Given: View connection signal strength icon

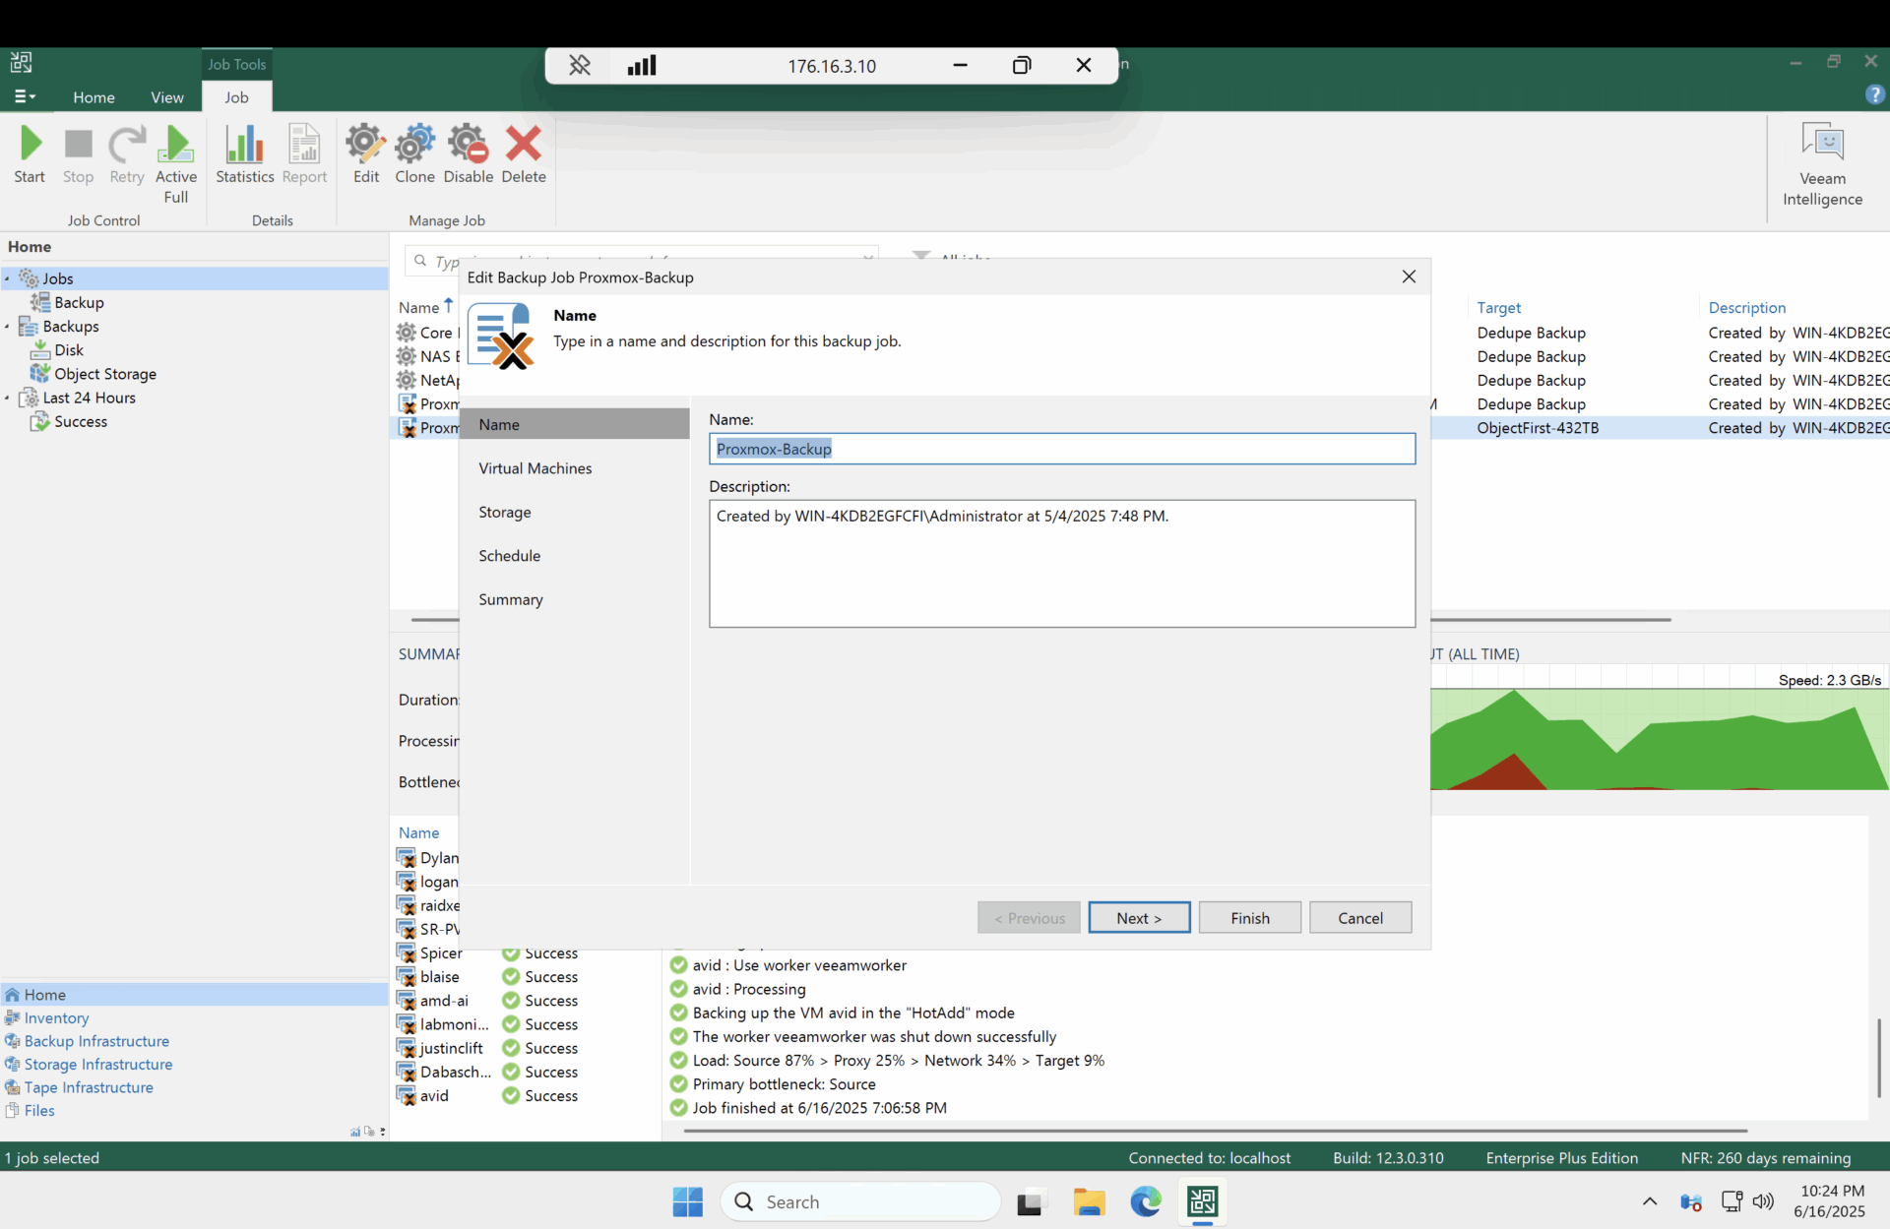Looking at the screenshot, I should coord(642,65).
